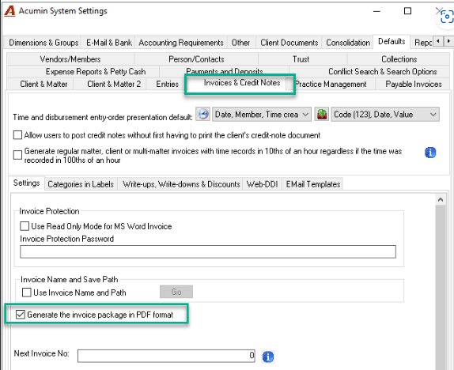Screen dimensions: 454x370
Task: Click left arrow to scroll top tabs
Action: [x=438, y=41]
